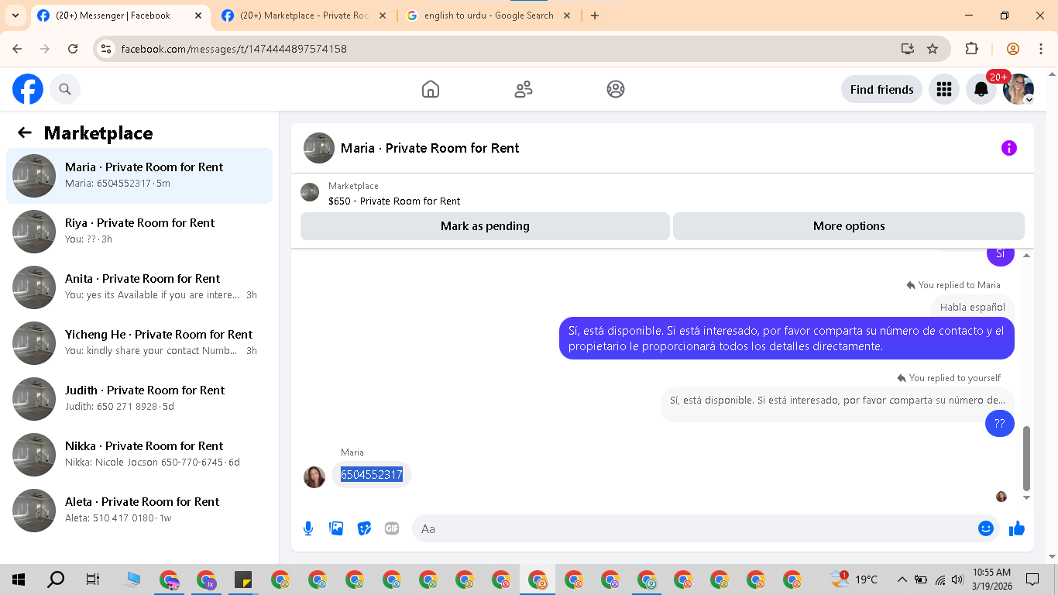This screenshot has height=595, width=1058.
Task: Open Yicheng He Private Room conversation
Action: click(x=139, y=343)
